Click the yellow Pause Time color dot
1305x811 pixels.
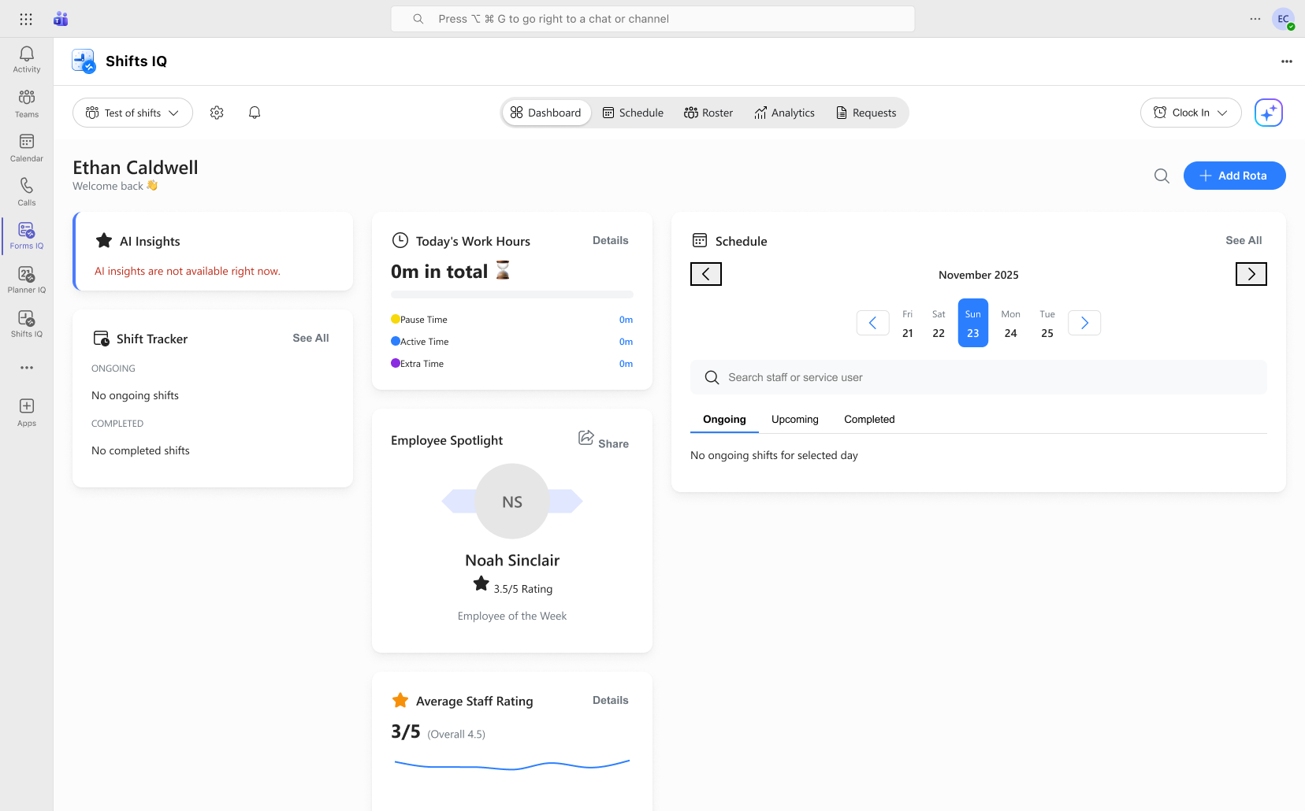[396, 319]
